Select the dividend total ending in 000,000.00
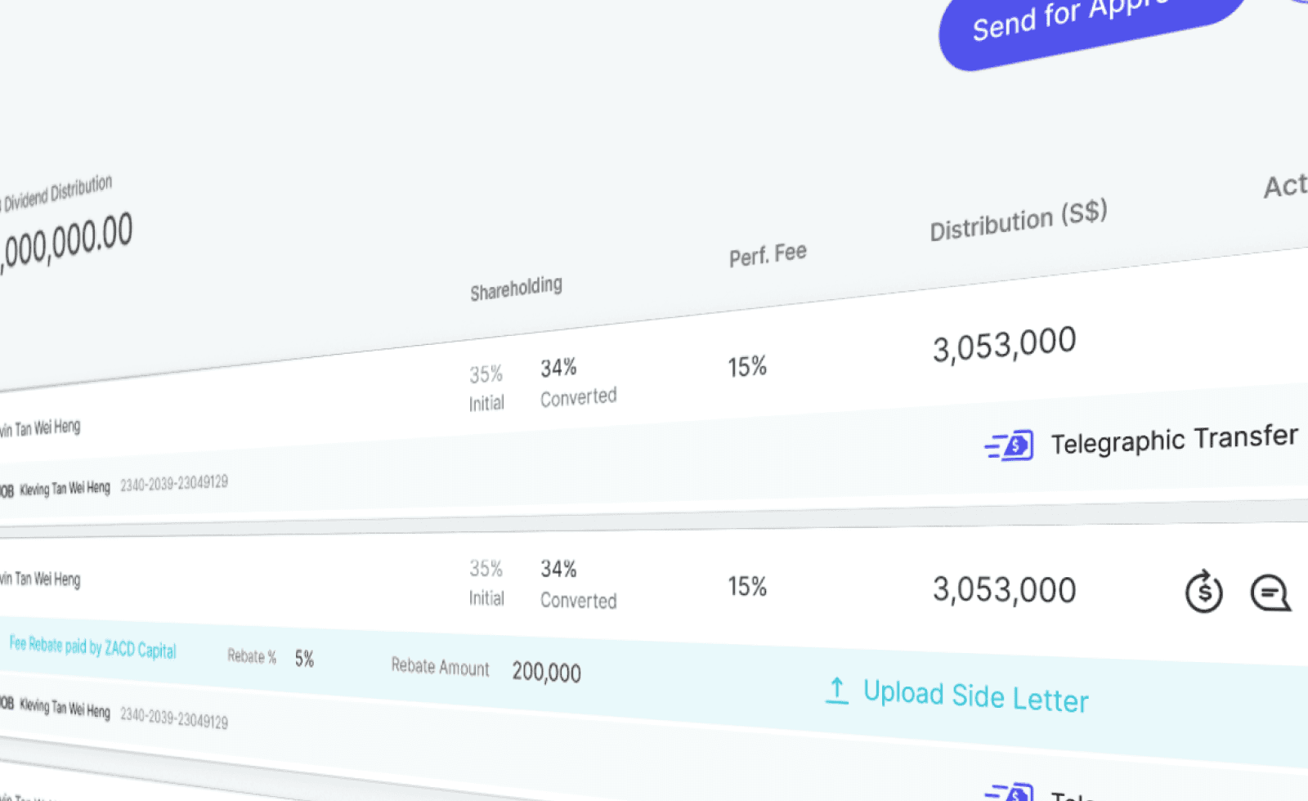Image resolution: width=1308 pixels, height=801 pixels. click(x=66, y=242)
